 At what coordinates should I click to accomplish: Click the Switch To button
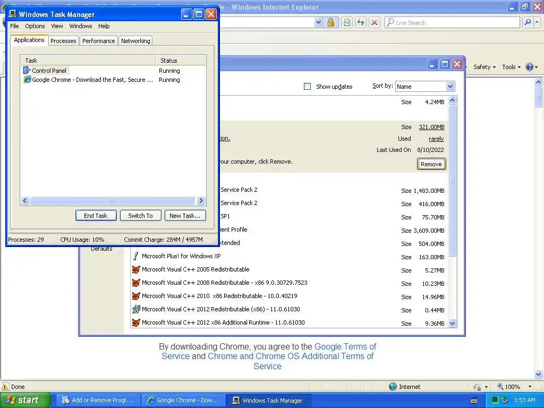coord(140,216)
